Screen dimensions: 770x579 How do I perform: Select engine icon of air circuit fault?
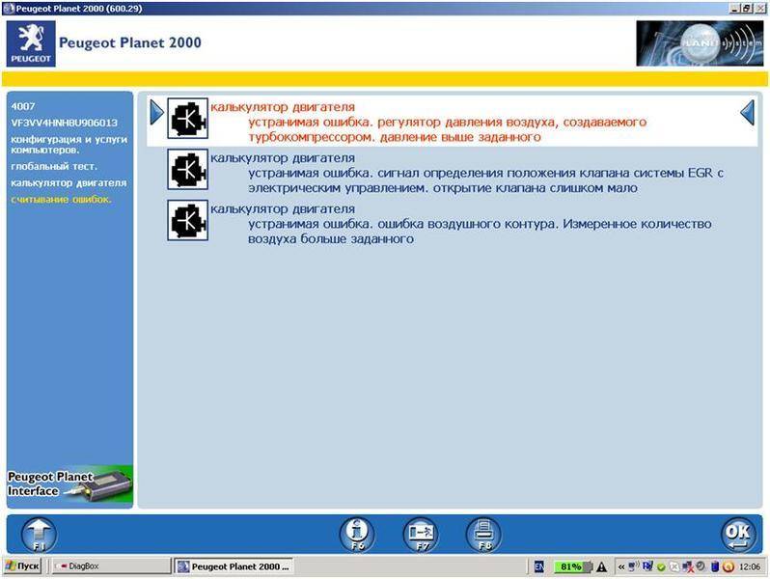(188, 221)
